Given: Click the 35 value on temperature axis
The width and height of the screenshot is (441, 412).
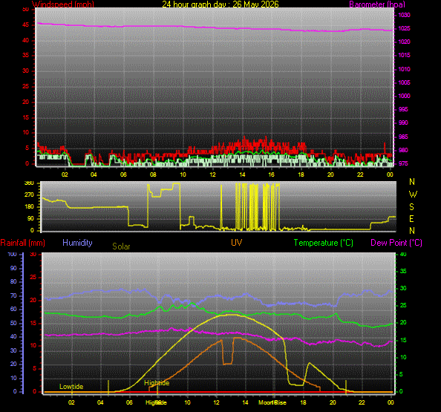Looking at the screenshot, I should click(403, 271).
